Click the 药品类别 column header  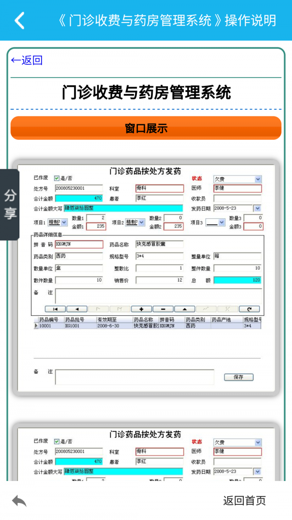pyautogui.click(x=198, y=320)
